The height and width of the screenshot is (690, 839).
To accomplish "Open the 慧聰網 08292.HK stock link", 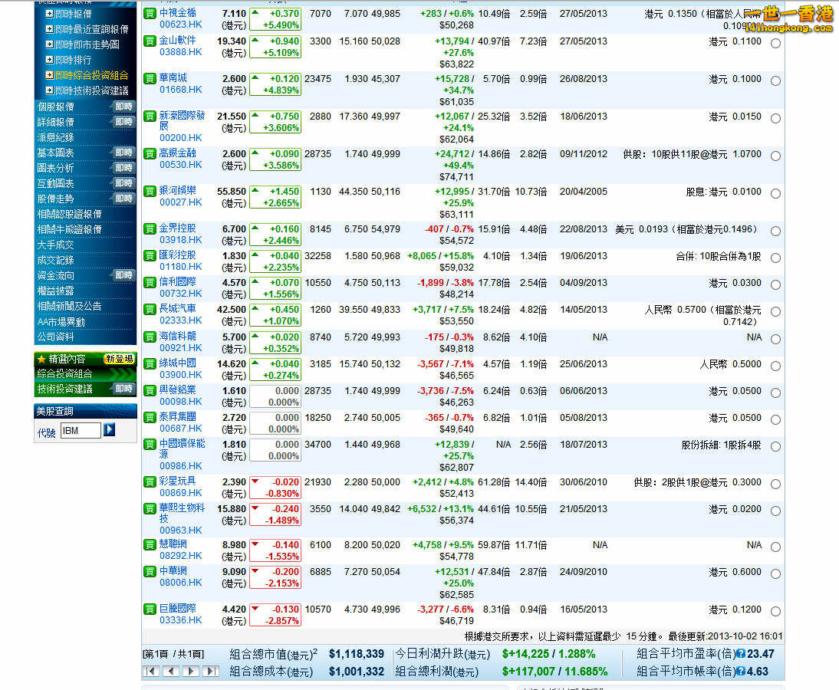I will [180, 550].
